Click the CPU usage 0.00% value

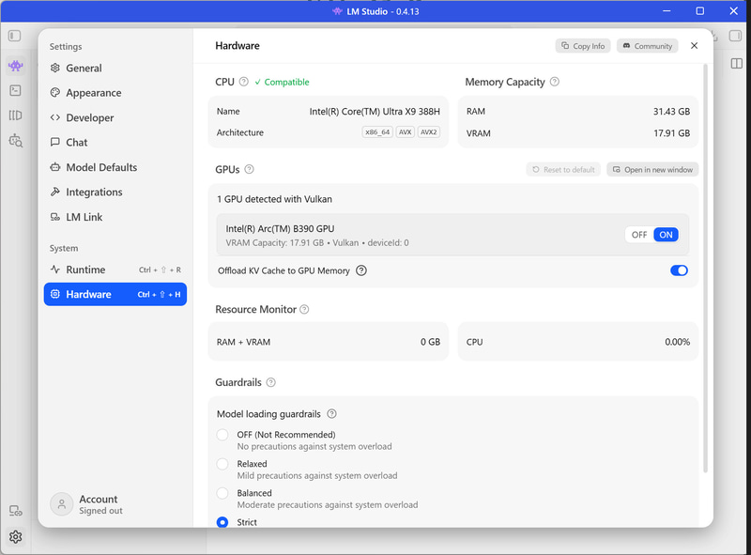(x=677, y=342)
